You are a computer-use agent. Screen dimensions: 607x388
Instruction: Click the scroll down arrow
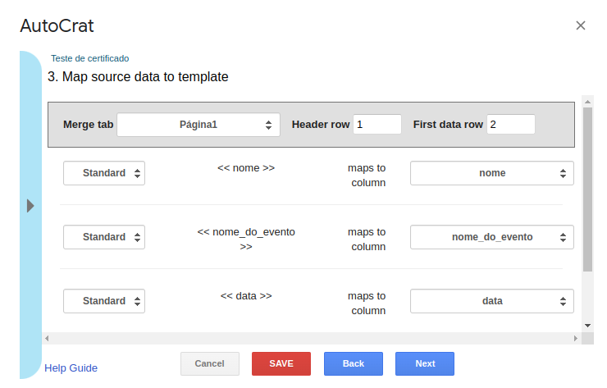587,326
